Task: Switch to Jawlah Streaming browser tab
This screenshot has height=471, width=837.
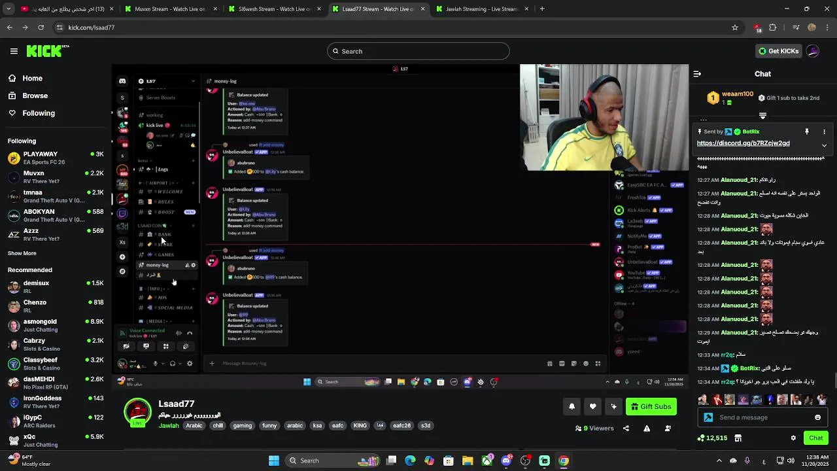Action: point(482,9)
